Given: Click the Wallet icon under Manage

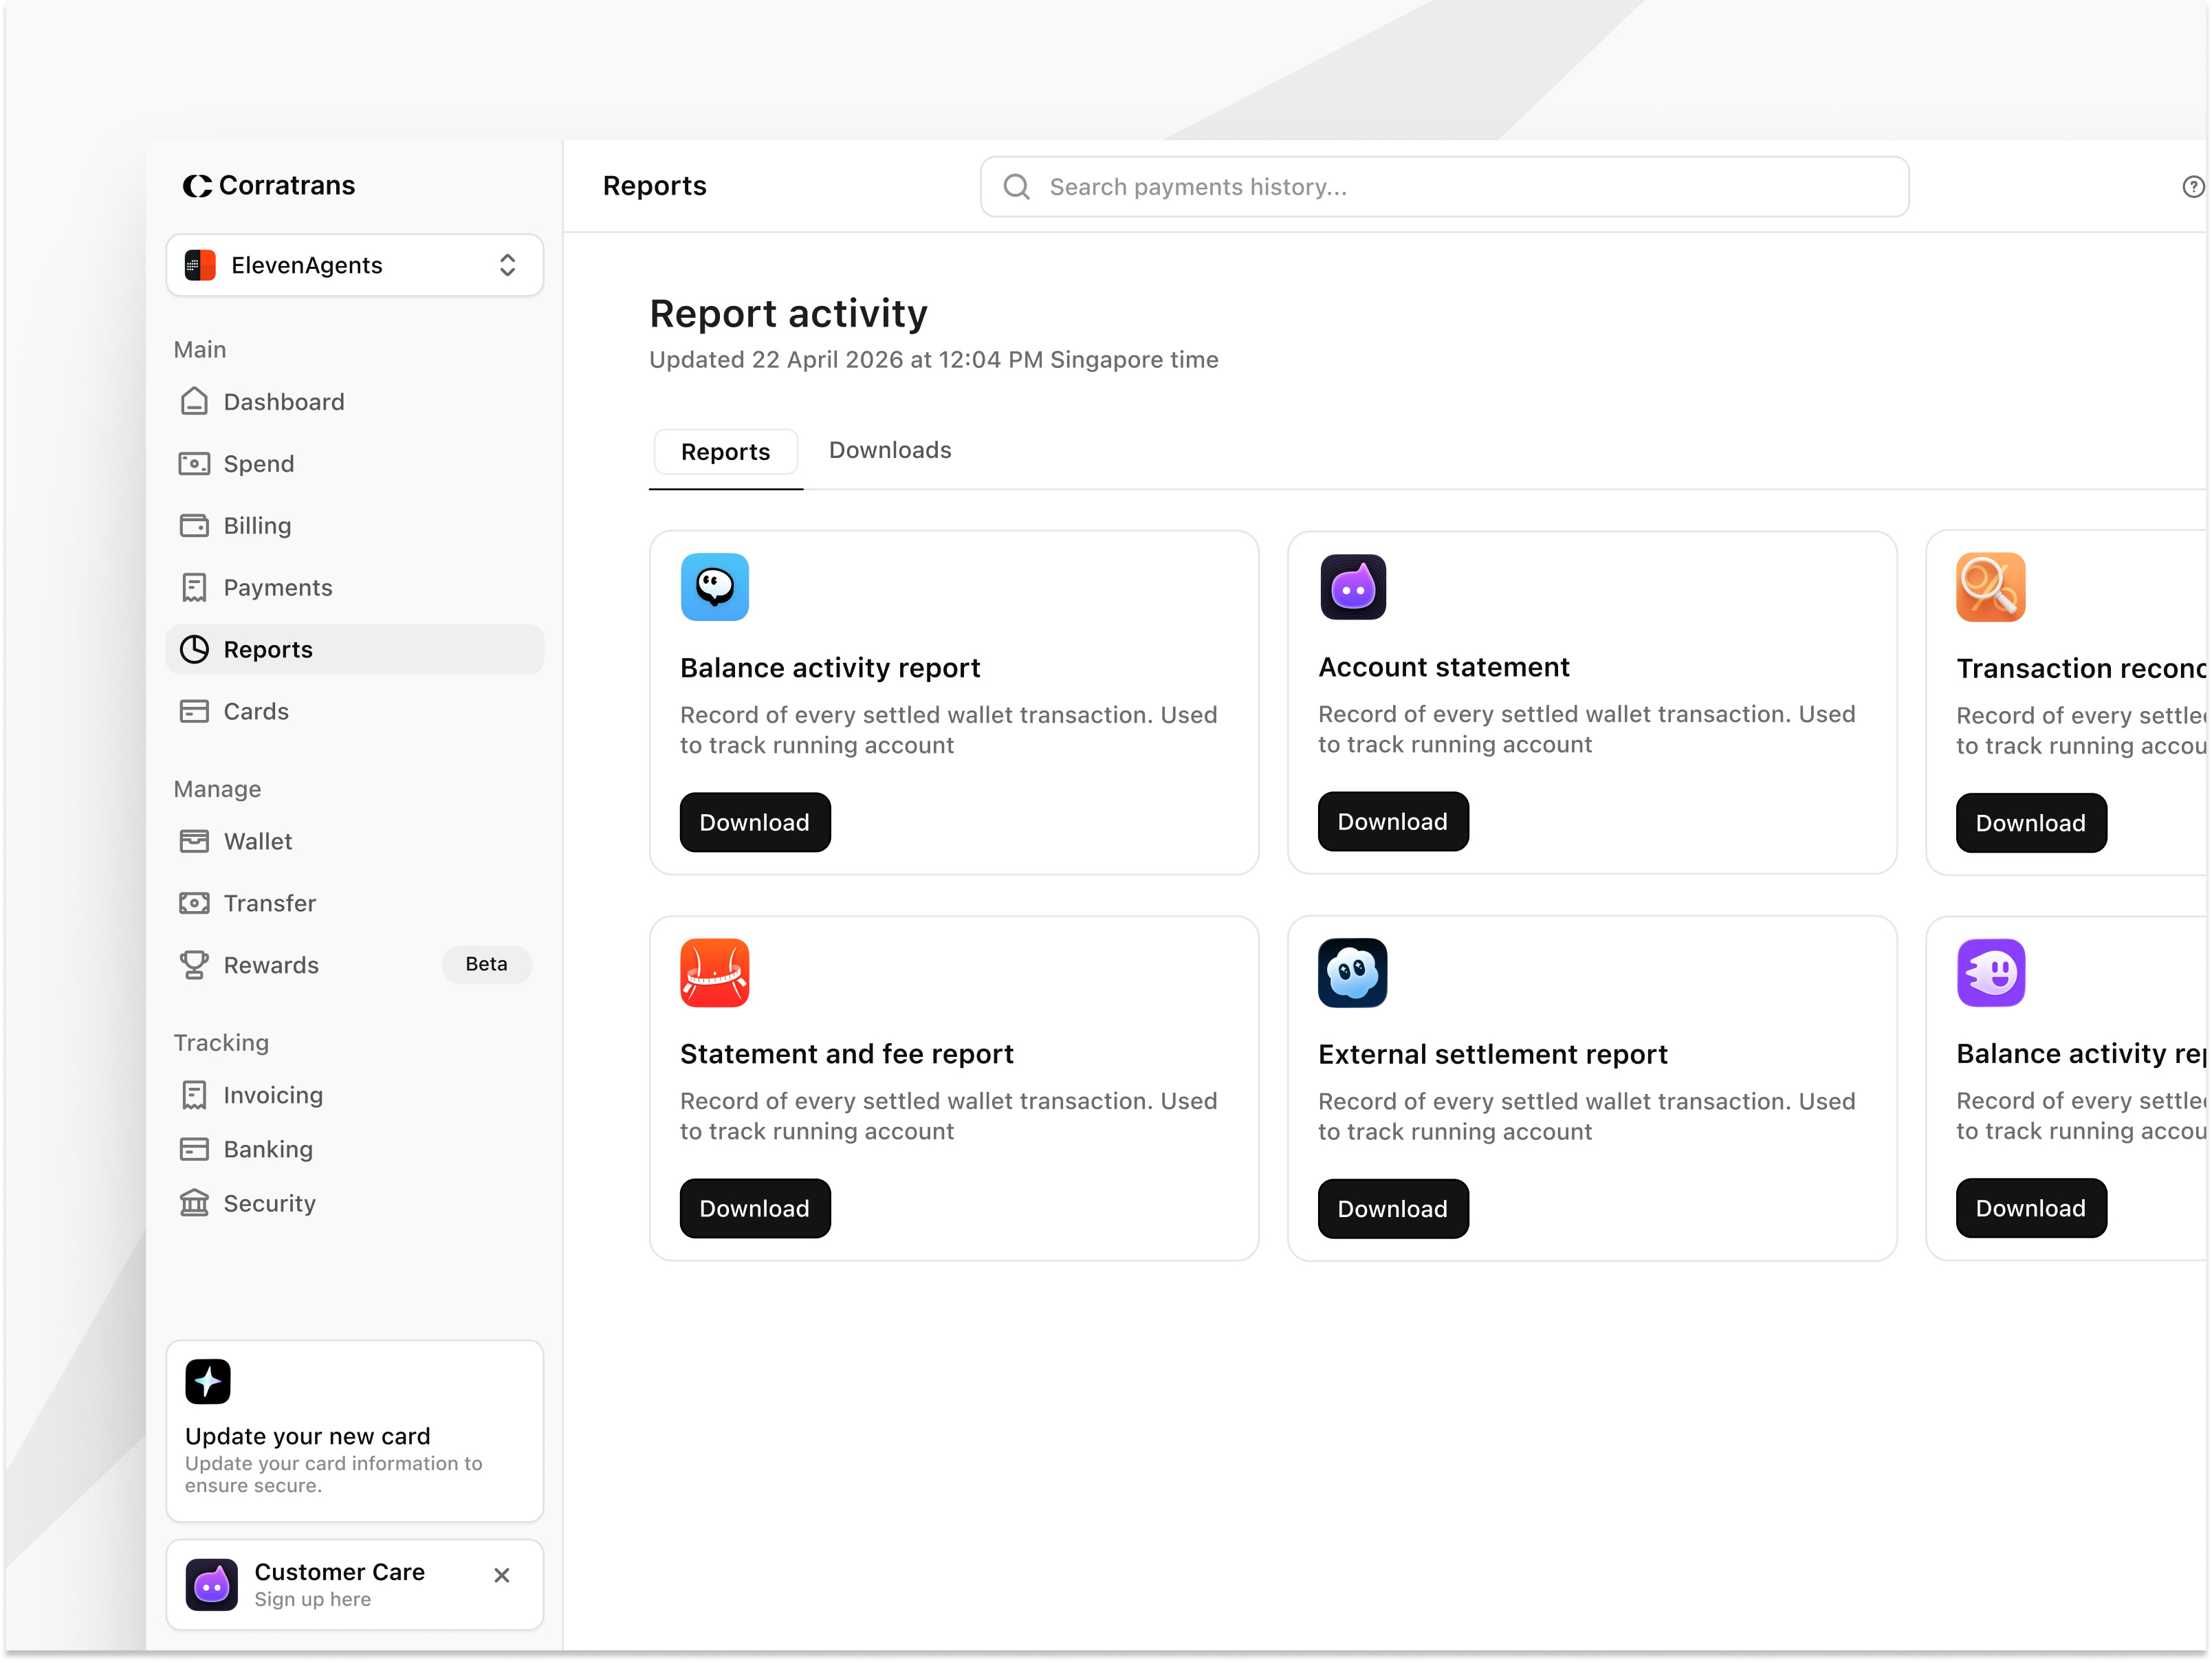Looking at the screenshot, I should tap(194, 841).
